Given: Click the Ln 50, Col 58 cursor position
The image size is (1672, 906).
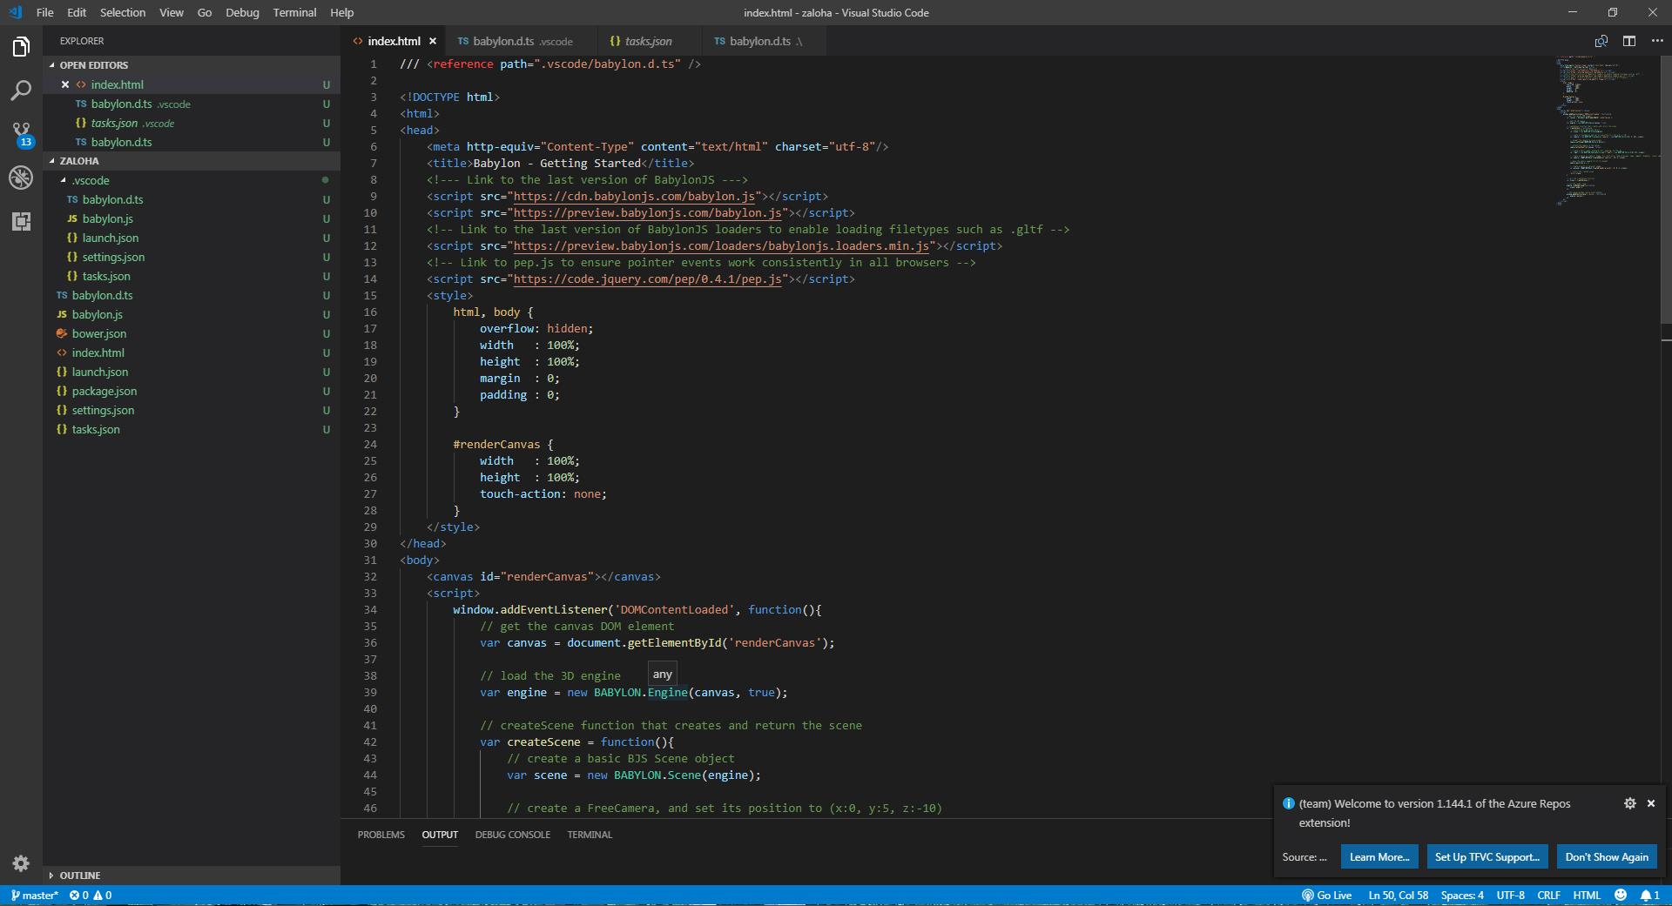Looking at the screenshot, I should (1398, 895).
